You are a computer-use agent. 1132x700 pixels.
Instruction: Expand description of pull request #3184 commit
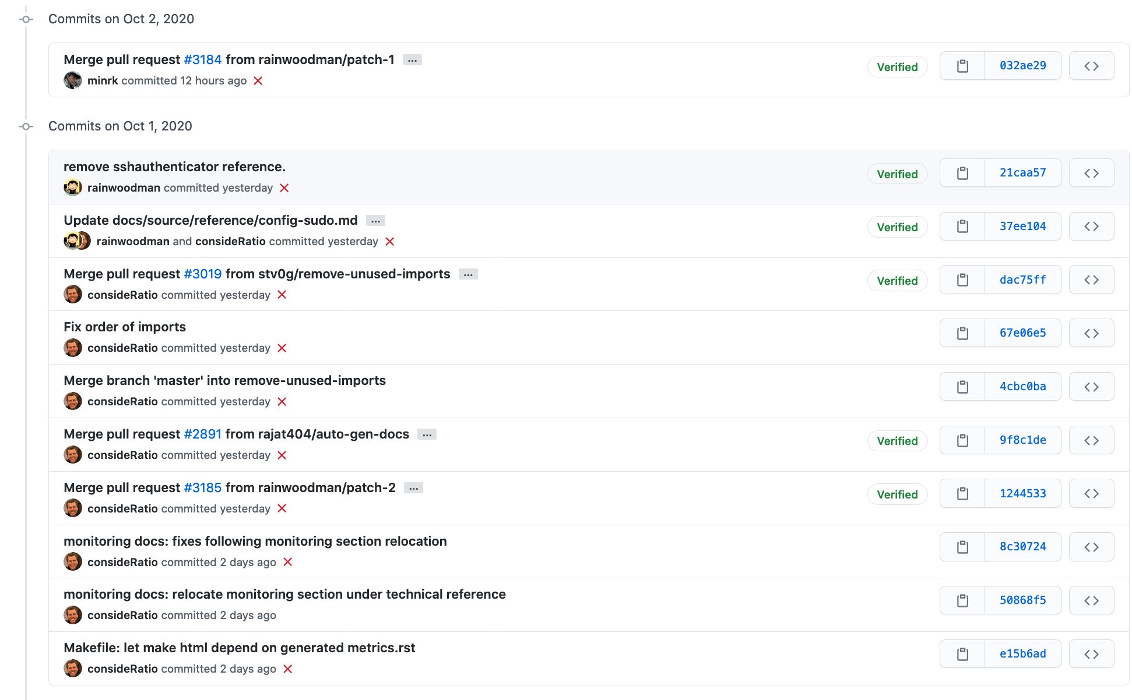pos(412,59)
